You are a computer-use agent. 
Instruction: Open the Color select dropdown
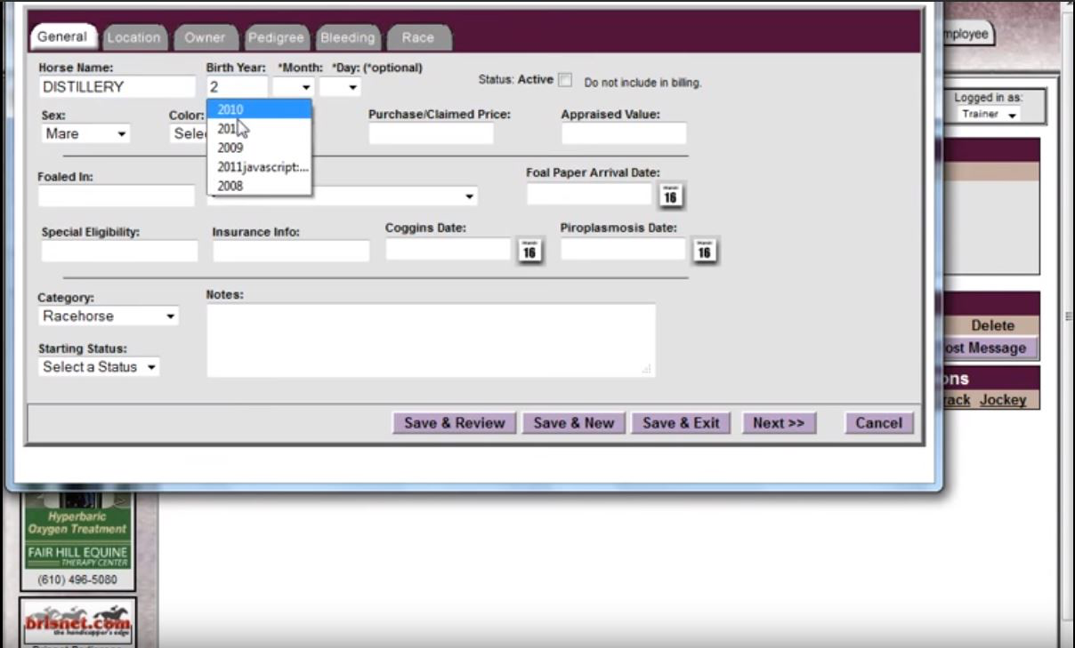pyautogui.click(x=188, y=134)
